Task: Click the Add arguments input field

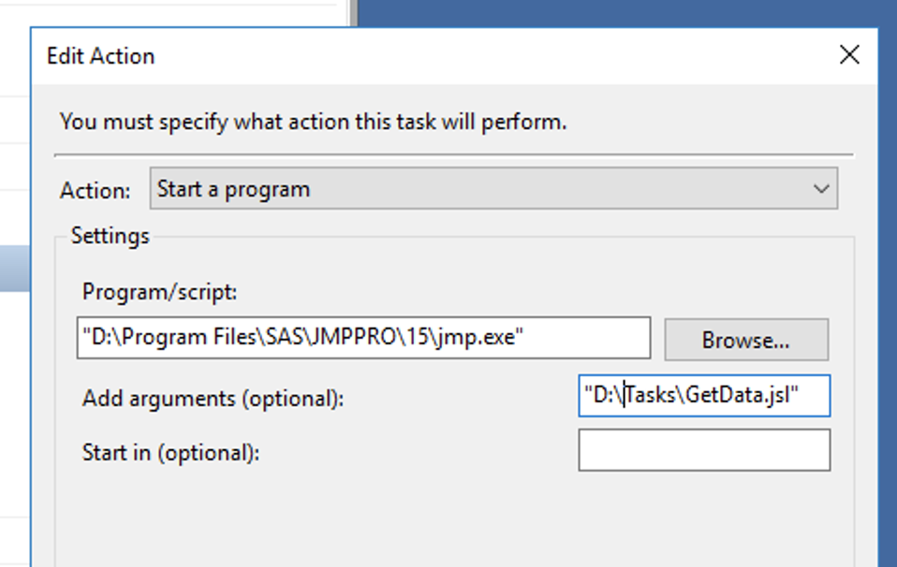Action: (704, 396)
